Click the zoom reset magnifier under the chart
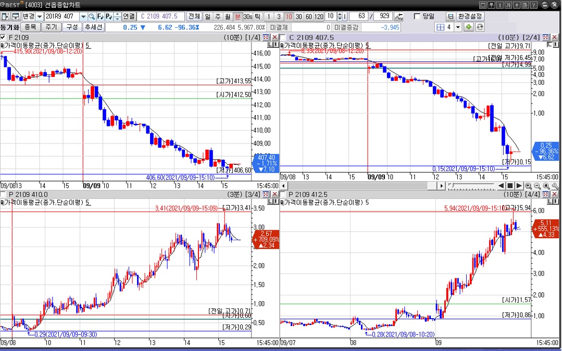 pos(546,186)
